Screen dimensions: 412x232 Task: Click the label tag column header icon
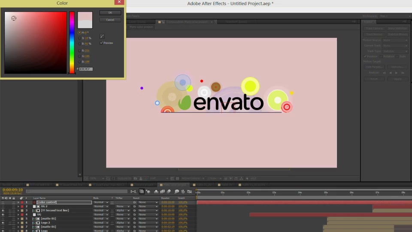tap(21, 198)
